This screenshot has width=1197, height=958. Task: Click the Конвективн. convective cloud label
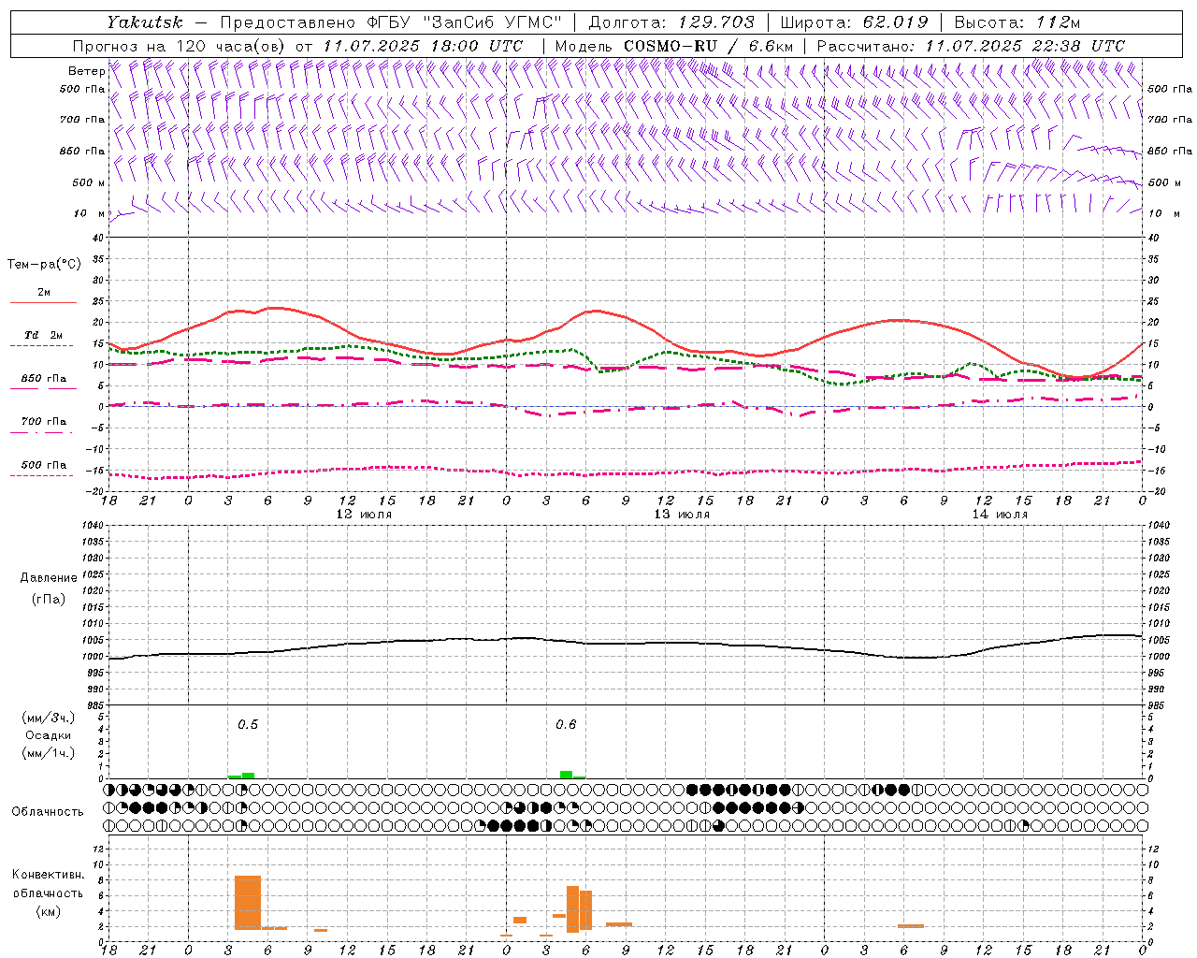click(49, 875)
